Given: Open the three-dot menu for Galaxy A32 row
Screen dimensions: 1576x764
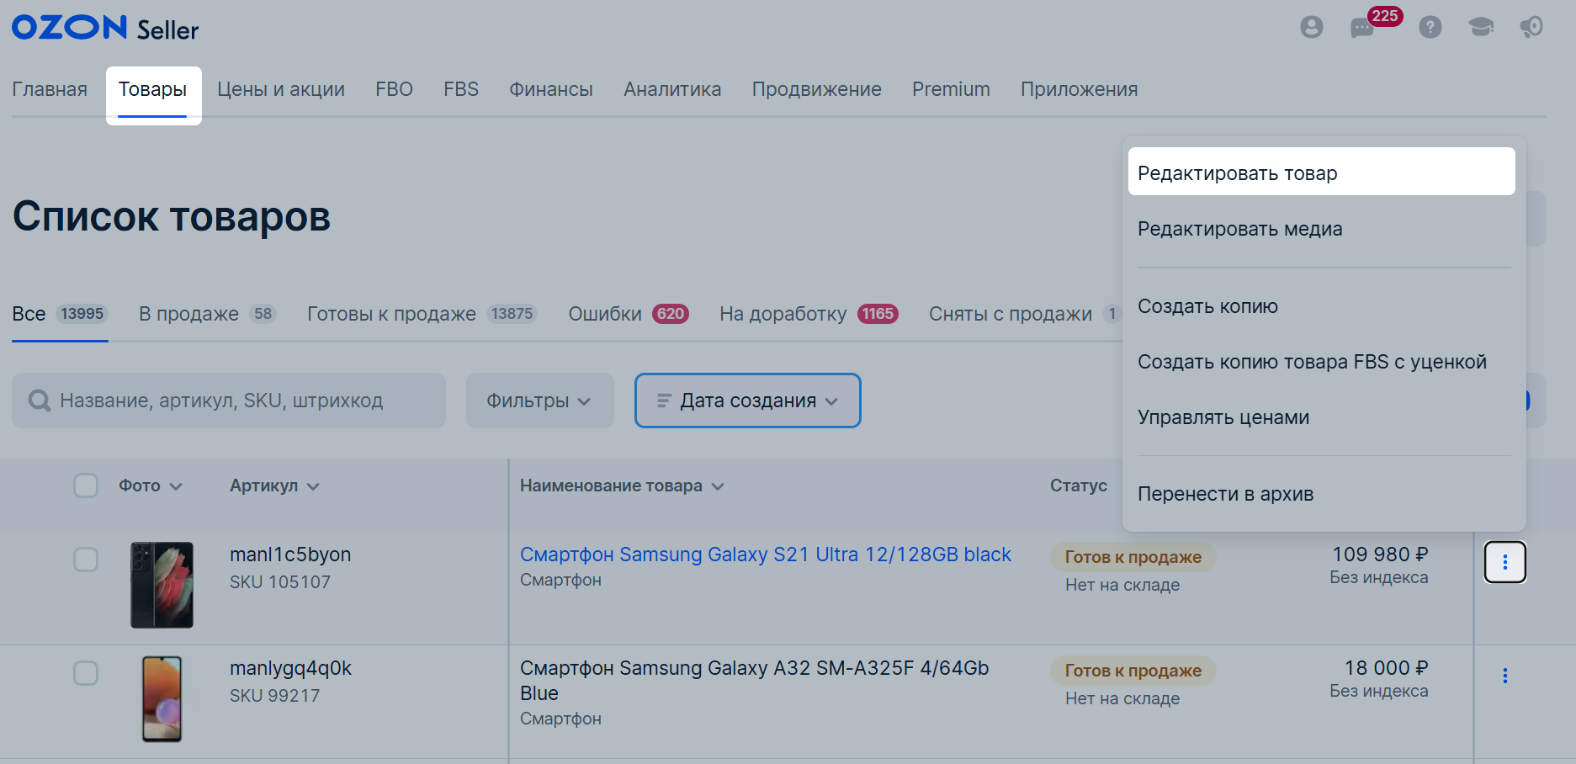Looking at the screenshot, I should tap(1504, 676).
